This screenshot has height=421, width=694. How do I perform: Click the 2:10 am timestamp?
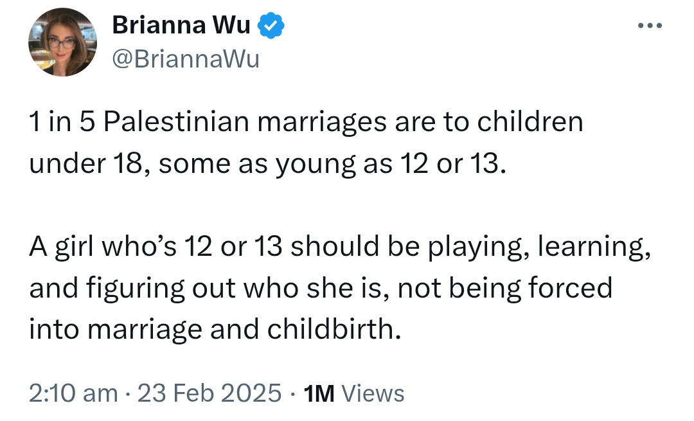73,393
